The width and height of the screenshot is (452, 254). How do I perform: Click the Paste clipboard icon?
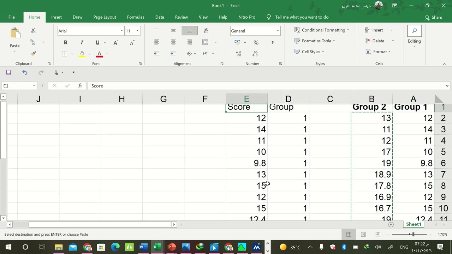point(15,34)
